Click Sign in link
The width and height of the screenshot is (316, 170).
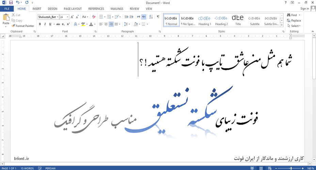305,9
